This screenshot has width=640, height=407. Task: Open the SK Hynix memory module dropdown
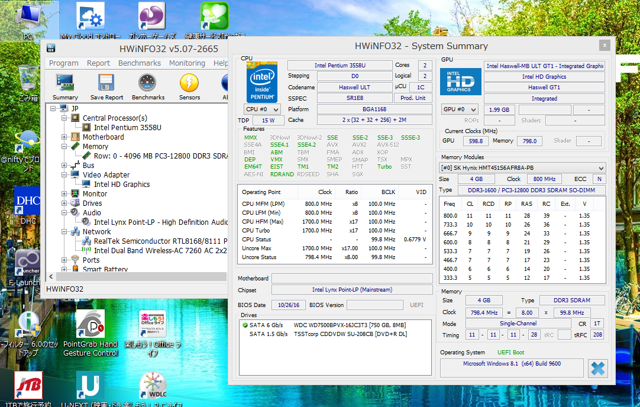tap(522, 168)
